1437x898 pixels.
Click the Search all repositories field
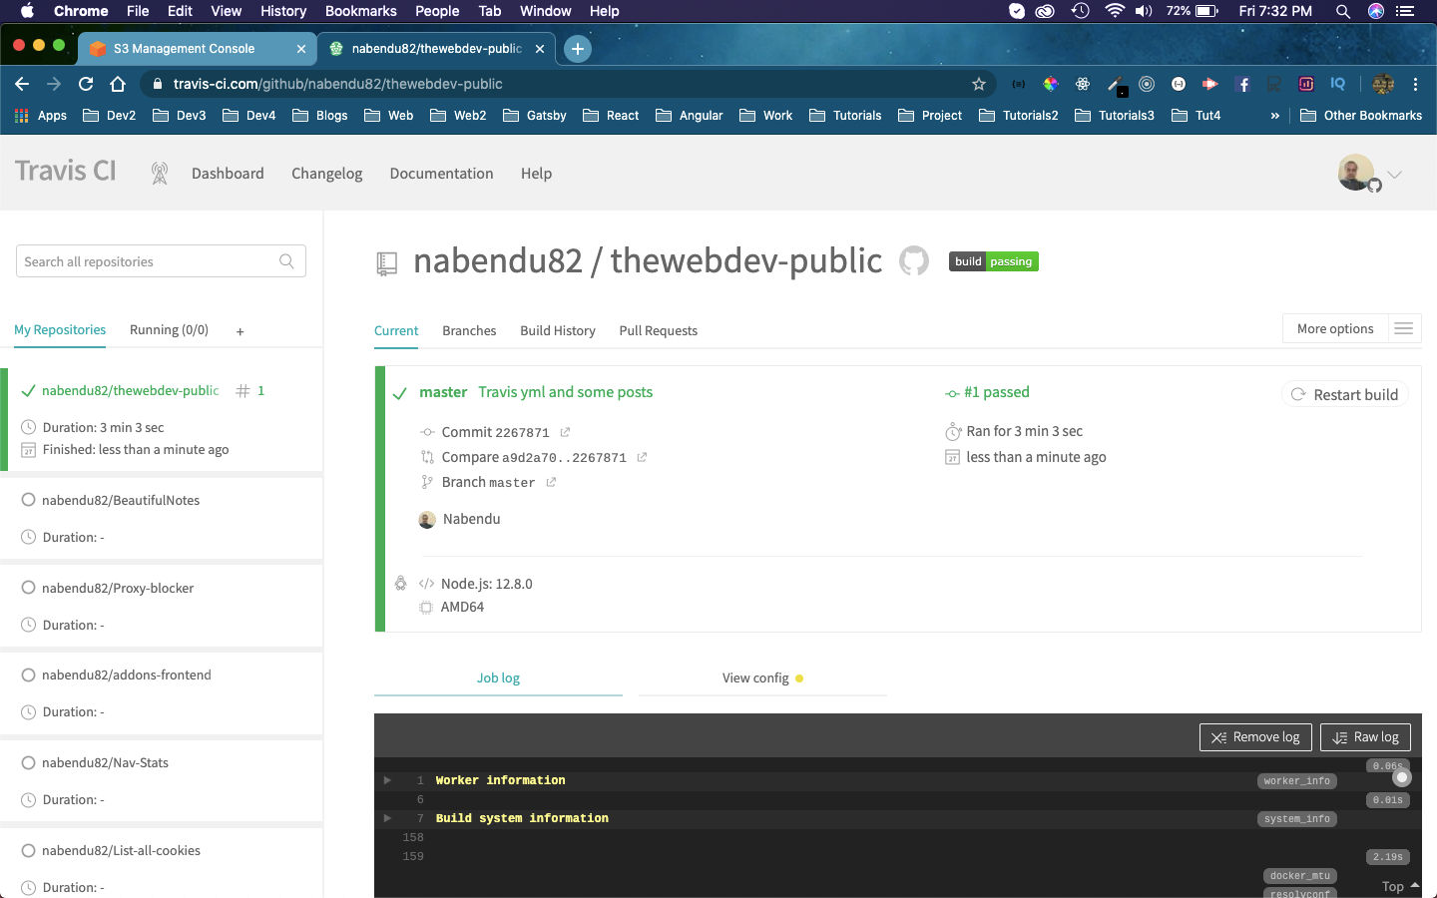(x=161, y=261)
